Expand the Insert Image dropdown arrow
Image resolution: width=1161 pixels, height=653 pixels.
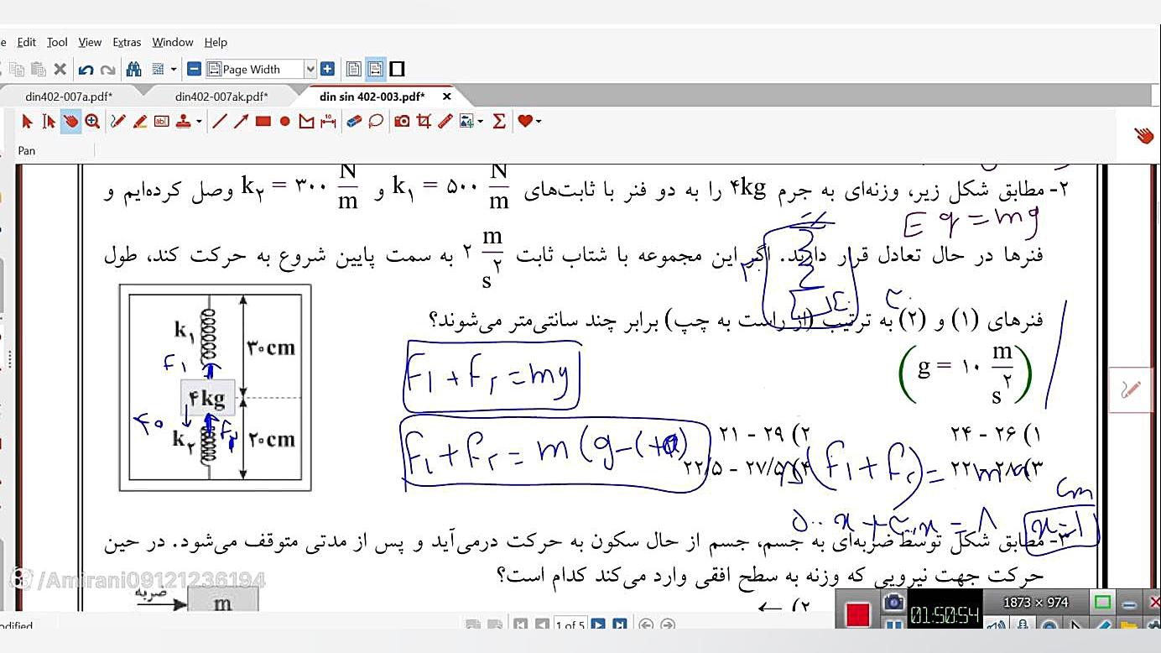480,122
